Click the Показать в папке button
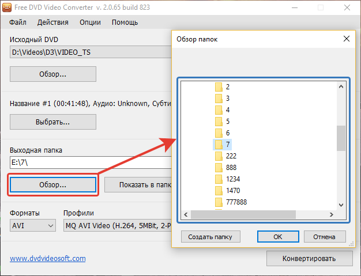 138,185
